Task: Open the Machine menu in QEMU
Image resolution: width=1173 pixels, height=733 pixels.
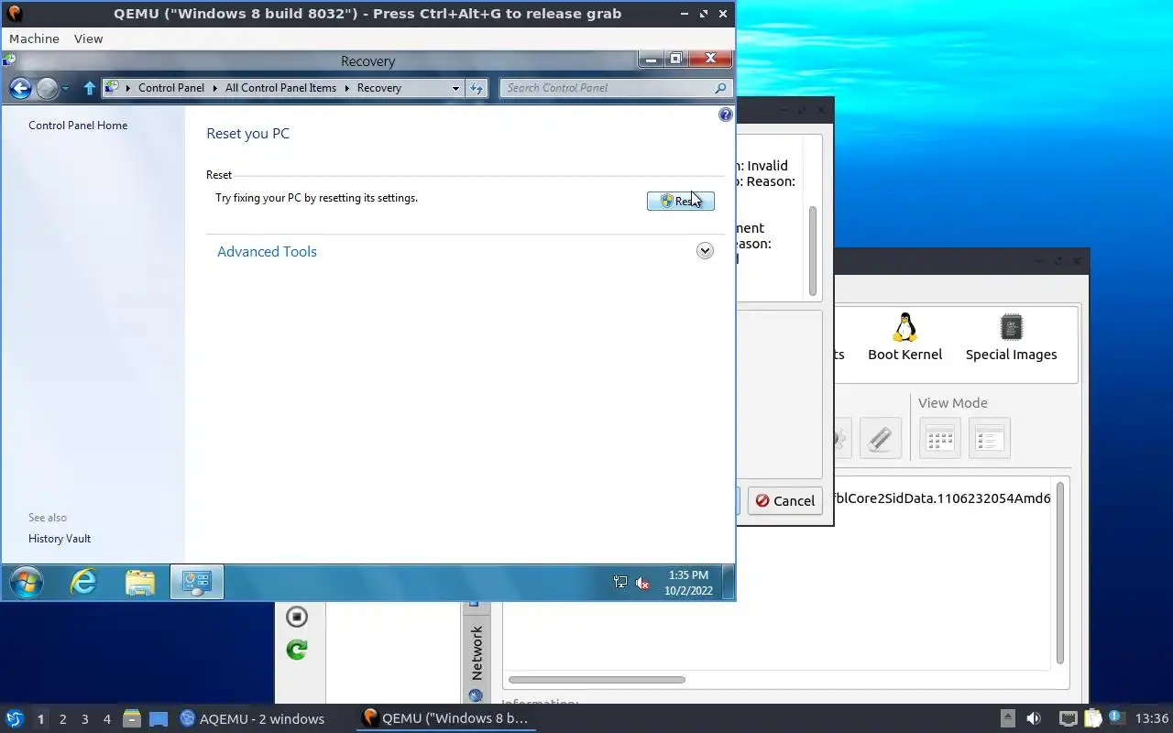Action: point(34,38)
